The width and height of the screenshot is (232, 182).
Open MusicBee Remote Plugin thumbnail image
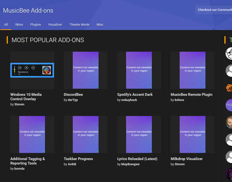pos(193,70)
